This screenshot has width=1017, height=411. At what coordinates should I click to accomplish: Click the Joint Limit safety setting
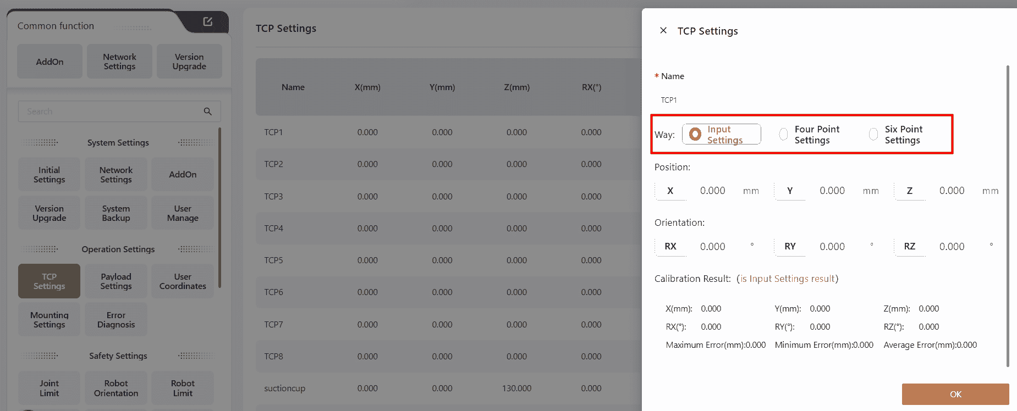tap(50, 388)
